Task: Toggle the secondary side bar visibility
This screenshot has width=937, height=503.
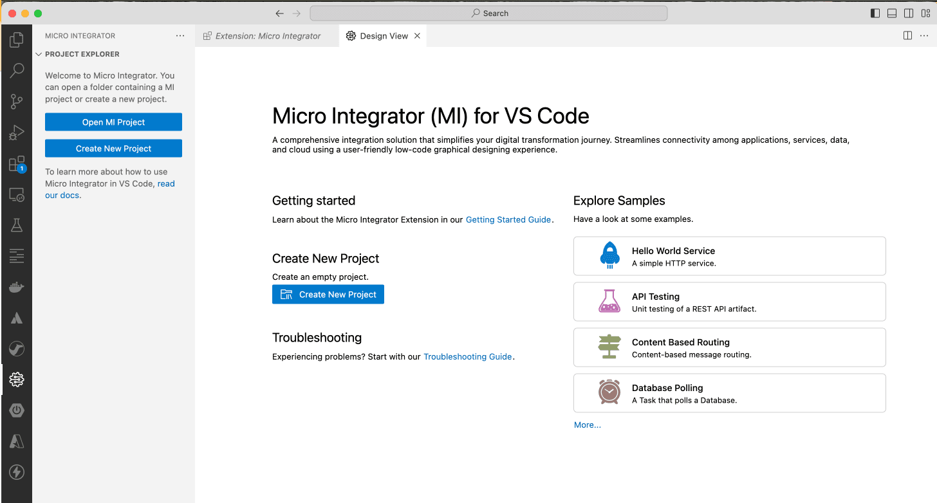Action: coord(909,13)
